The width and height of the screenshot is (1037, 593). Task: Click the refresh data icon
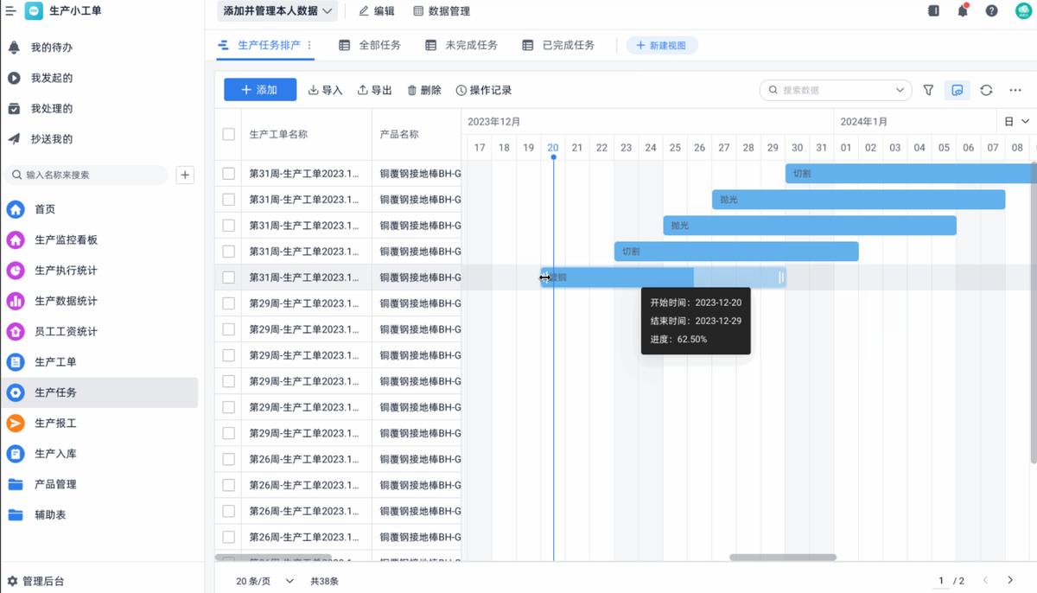[986, 90]
